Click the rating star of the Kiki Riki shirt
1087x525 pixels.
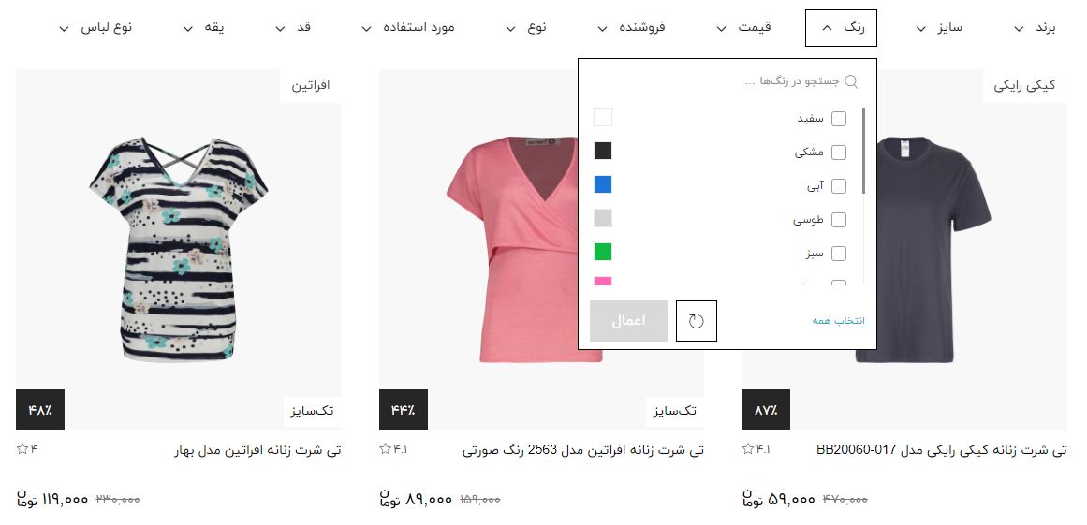pos(748,449)
